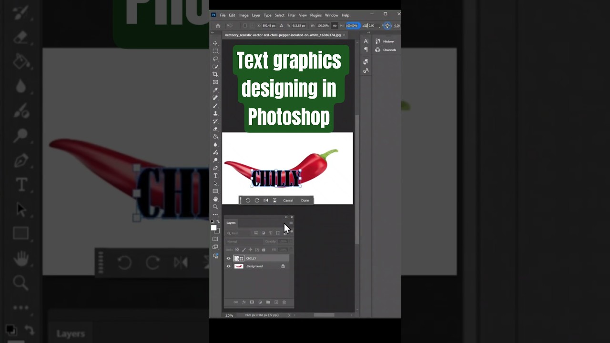
Task: Click the Layers panel tab
Action: pos(231,223)
